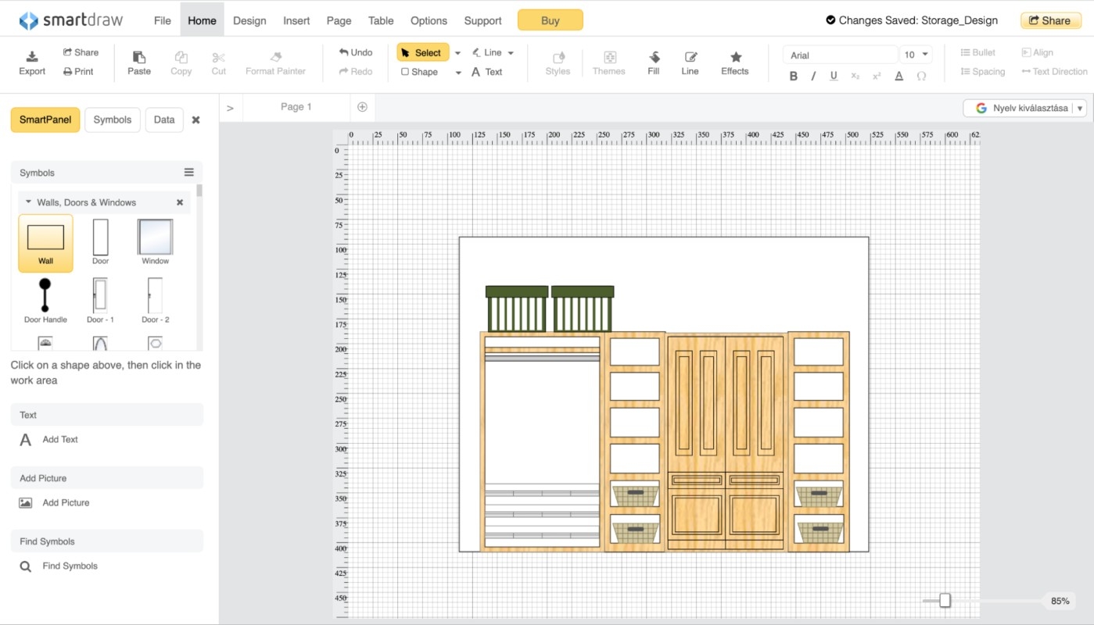Screen dimensions: 1094x625
Task: Collapse the Walls, Doors & Windows category
Action: (x=29, y=202)
